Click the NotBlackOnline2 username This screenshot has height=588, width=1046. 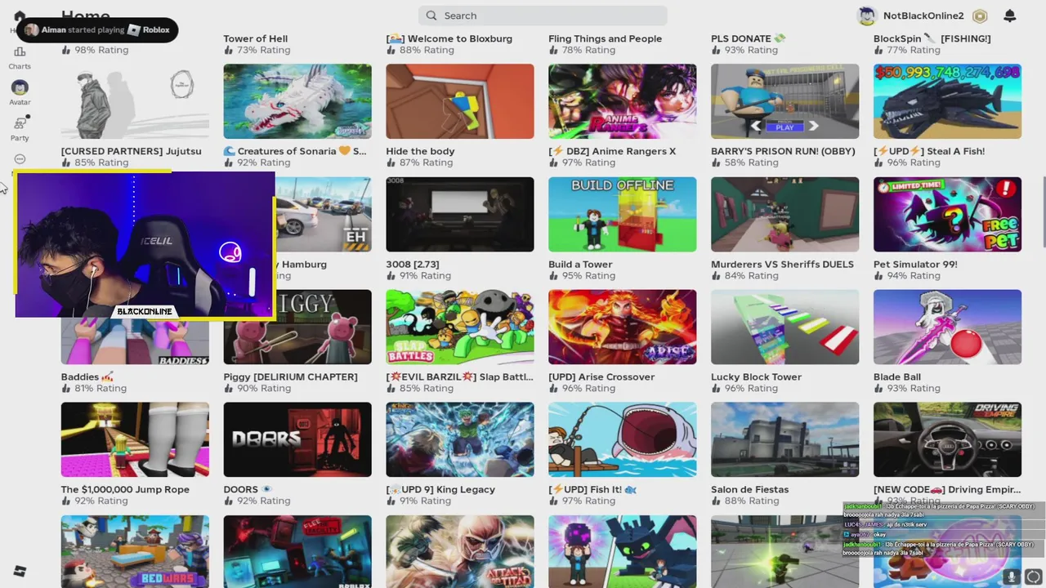tap(923, 16)
